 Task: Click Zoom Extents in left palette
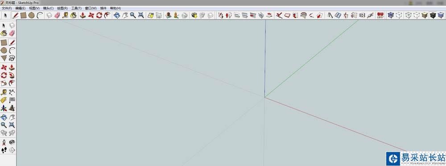12,125
